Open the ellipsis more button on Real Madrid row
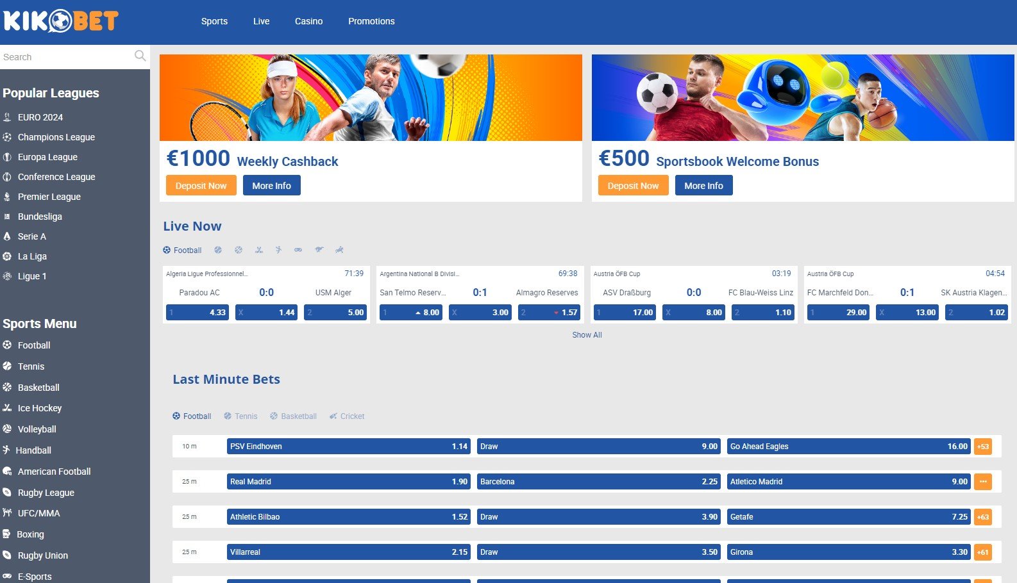The width and height of the screenshot is (1017, 583). pyautogui.click(x=983, y=482)
